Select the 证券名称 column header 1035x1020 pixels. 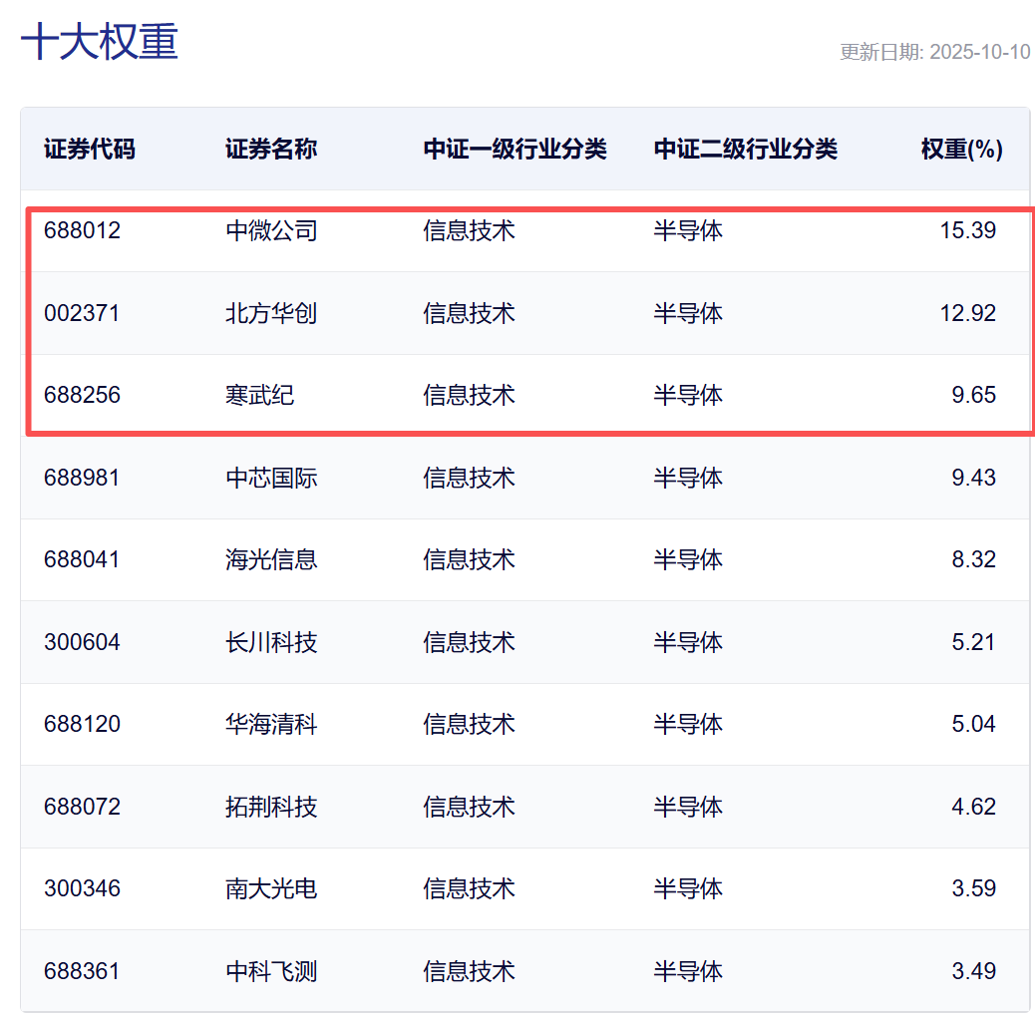point(271,150)
